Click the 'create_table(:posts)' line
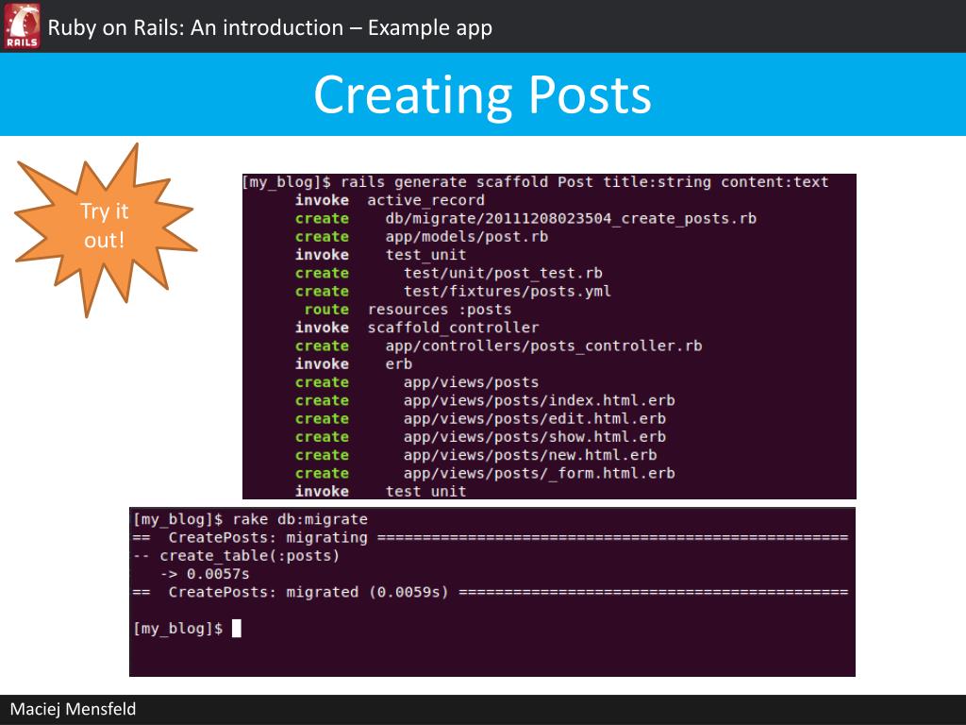 coord(236,555)
